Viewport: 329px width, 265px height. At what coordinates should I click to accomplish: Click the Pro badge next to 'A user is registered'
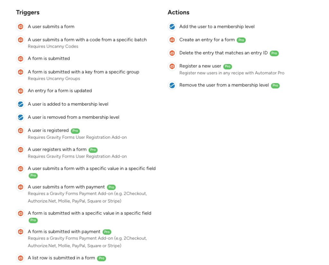point(75,131)
